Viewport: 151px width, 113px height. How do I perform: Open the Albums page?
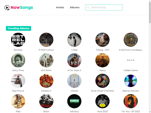coord(74,8)
